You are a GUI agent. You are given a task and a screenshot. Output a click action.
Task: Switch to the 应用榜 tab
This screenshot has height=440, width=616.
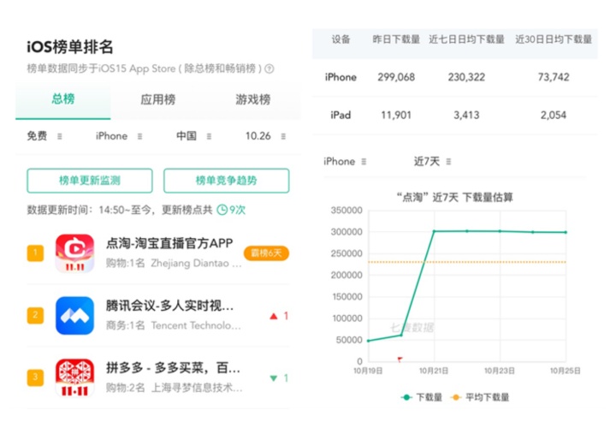[x=158, y=99]
